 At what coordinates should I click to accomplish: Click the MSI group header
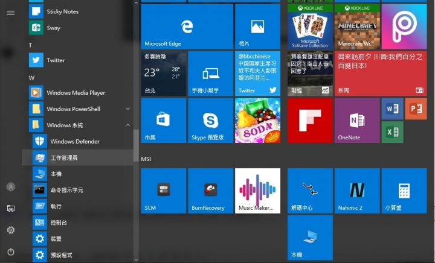(x=146, y=159)
